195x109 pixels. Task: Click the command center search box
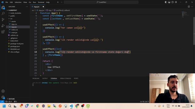[x=101, y=2]
